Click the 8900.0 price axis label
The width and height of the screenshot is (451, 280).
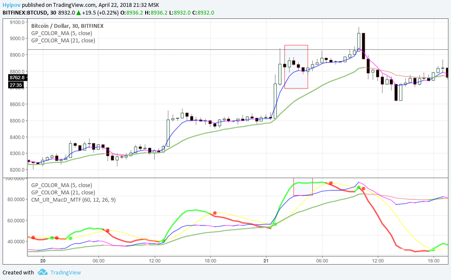[x=17, y=55]
